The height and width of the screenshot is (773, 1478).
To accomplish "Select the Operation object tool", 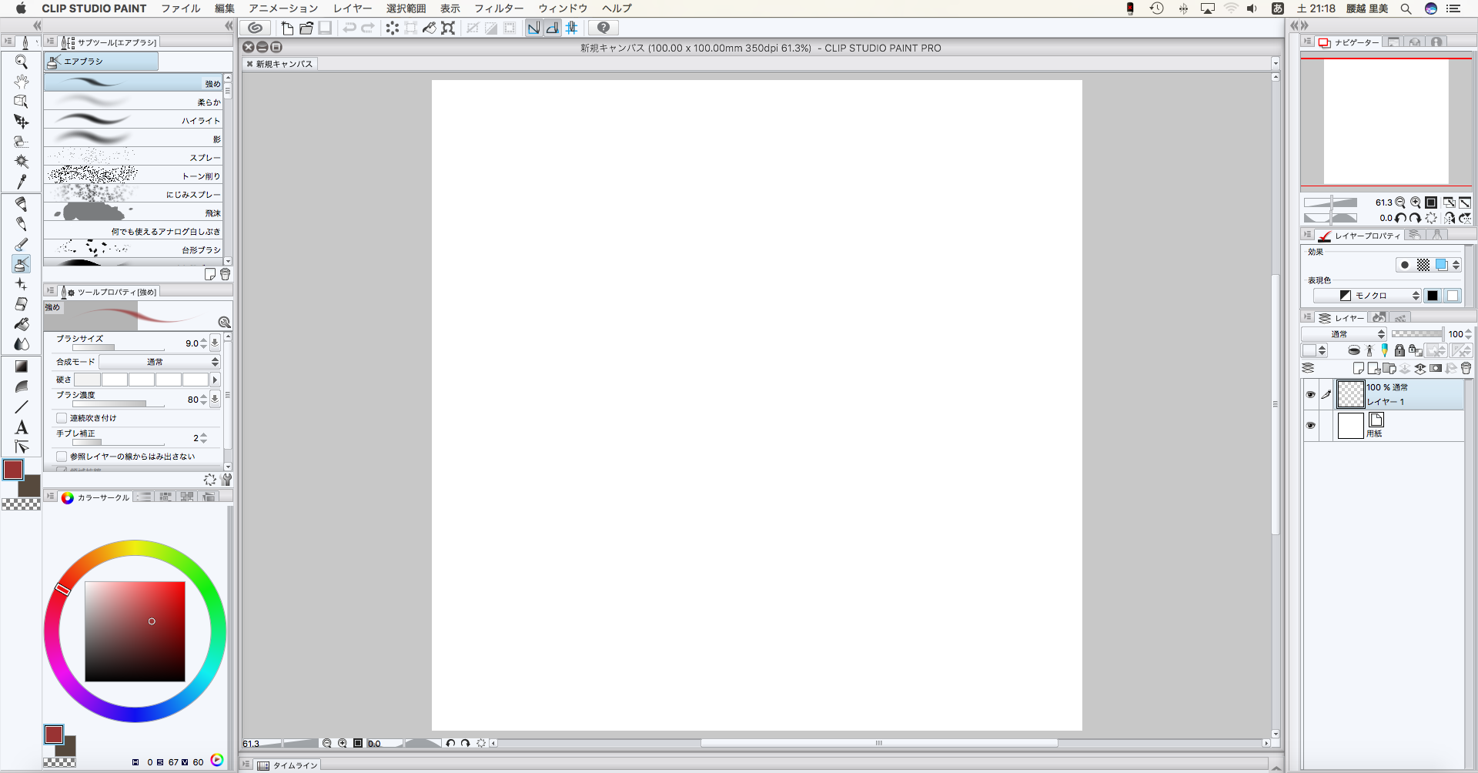I will 22,102.
